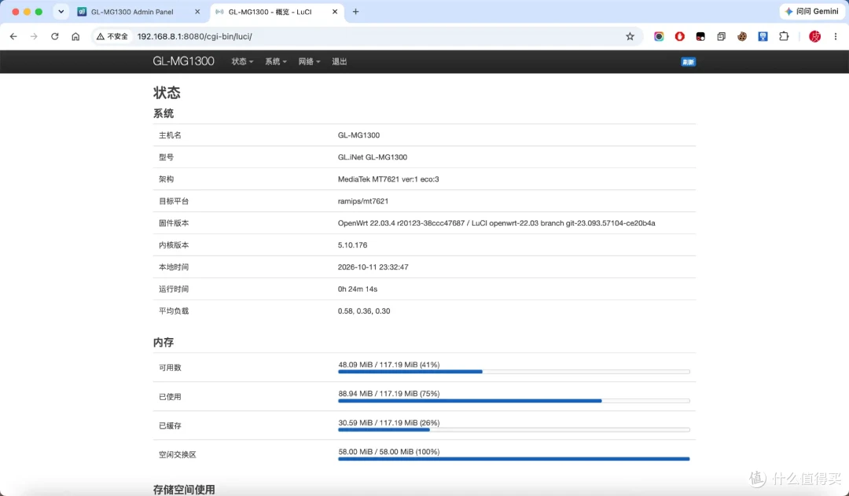849x496 pixels.
Task: Click the 可用数 memory progress bar
Action: (514, 372)
